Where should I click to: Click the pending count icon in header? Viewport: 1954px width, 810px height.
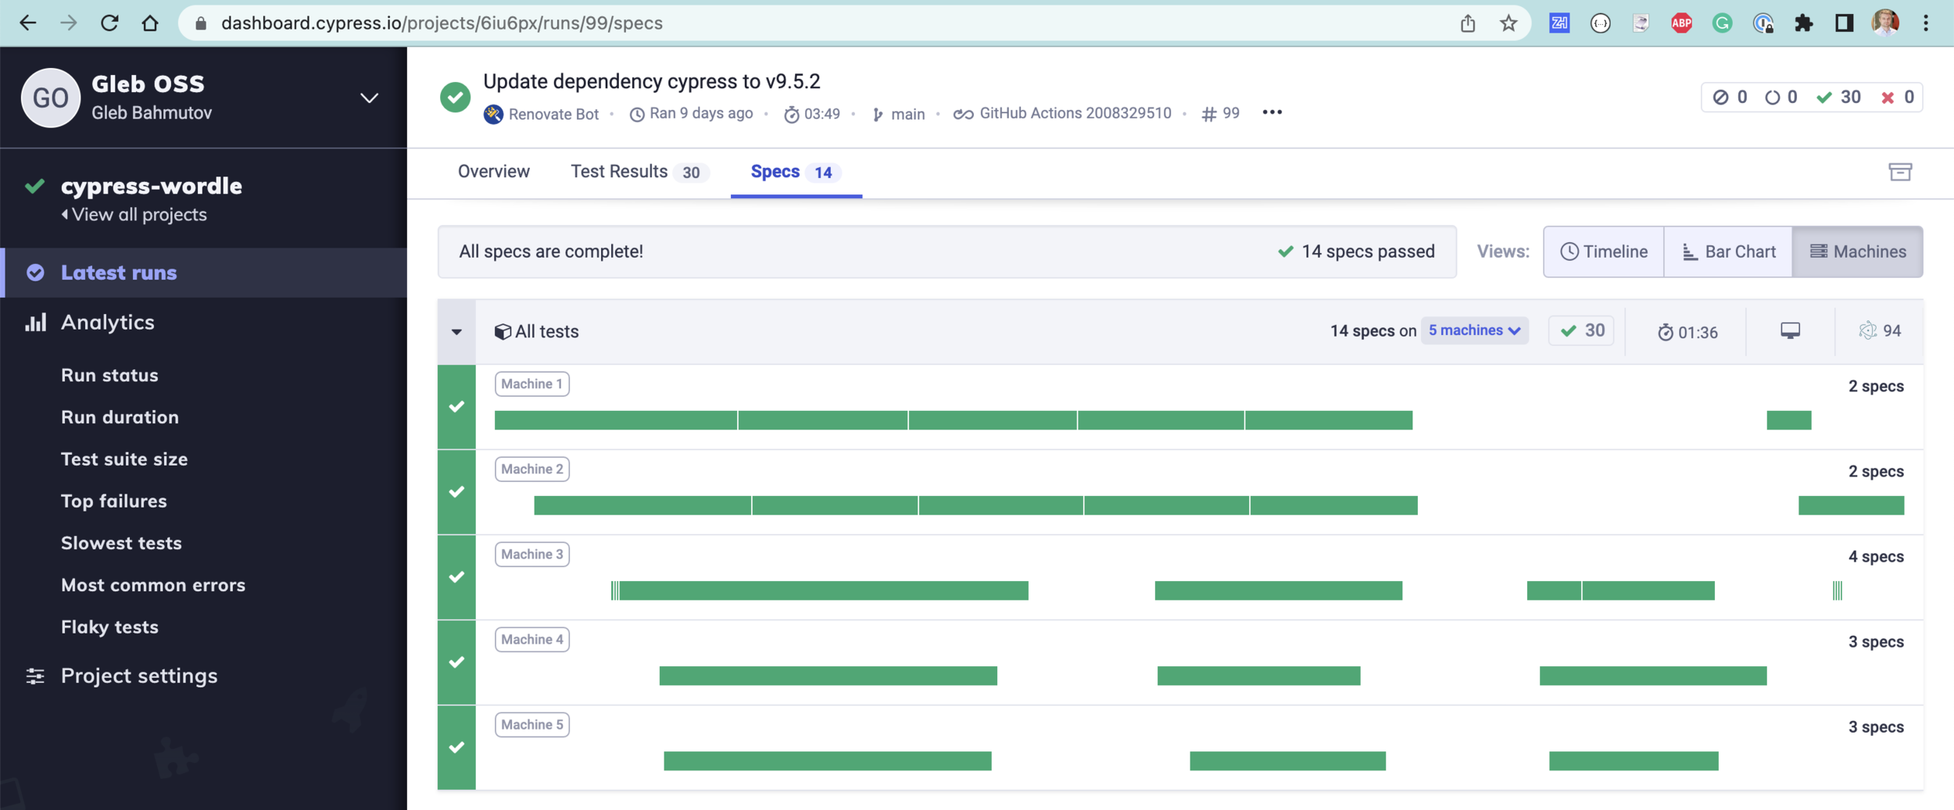1772,98
